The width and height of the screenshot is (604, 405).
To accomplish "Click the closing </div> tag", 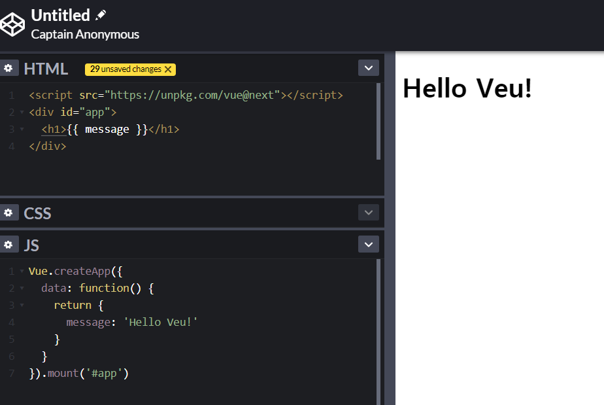I will pos(47,146).
